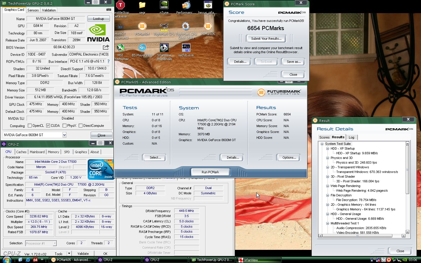421x263 pixels.
Task: Collapse the HDD - XP Startup node
Action: (x=327, y=148)
